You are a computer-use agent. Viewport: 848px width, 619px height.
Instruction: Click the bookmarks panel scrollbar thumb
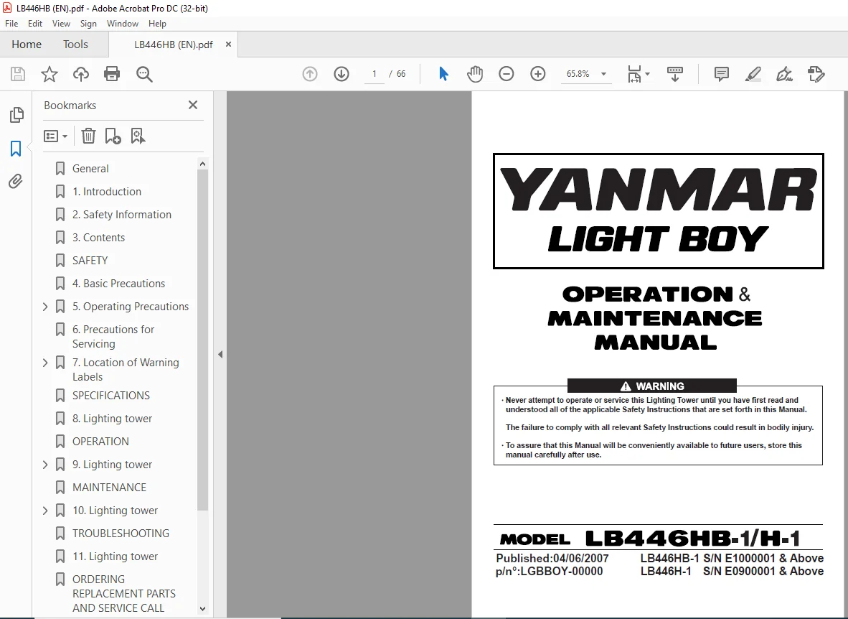[x=203, y=340]
